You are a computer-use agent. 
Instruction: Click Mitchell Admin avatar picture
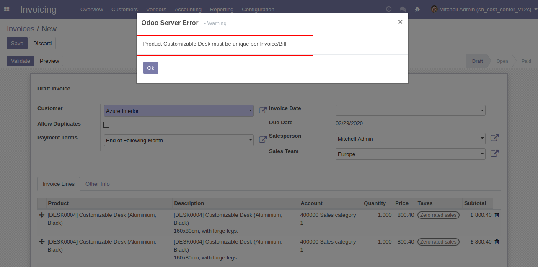[x=434, y=9]
